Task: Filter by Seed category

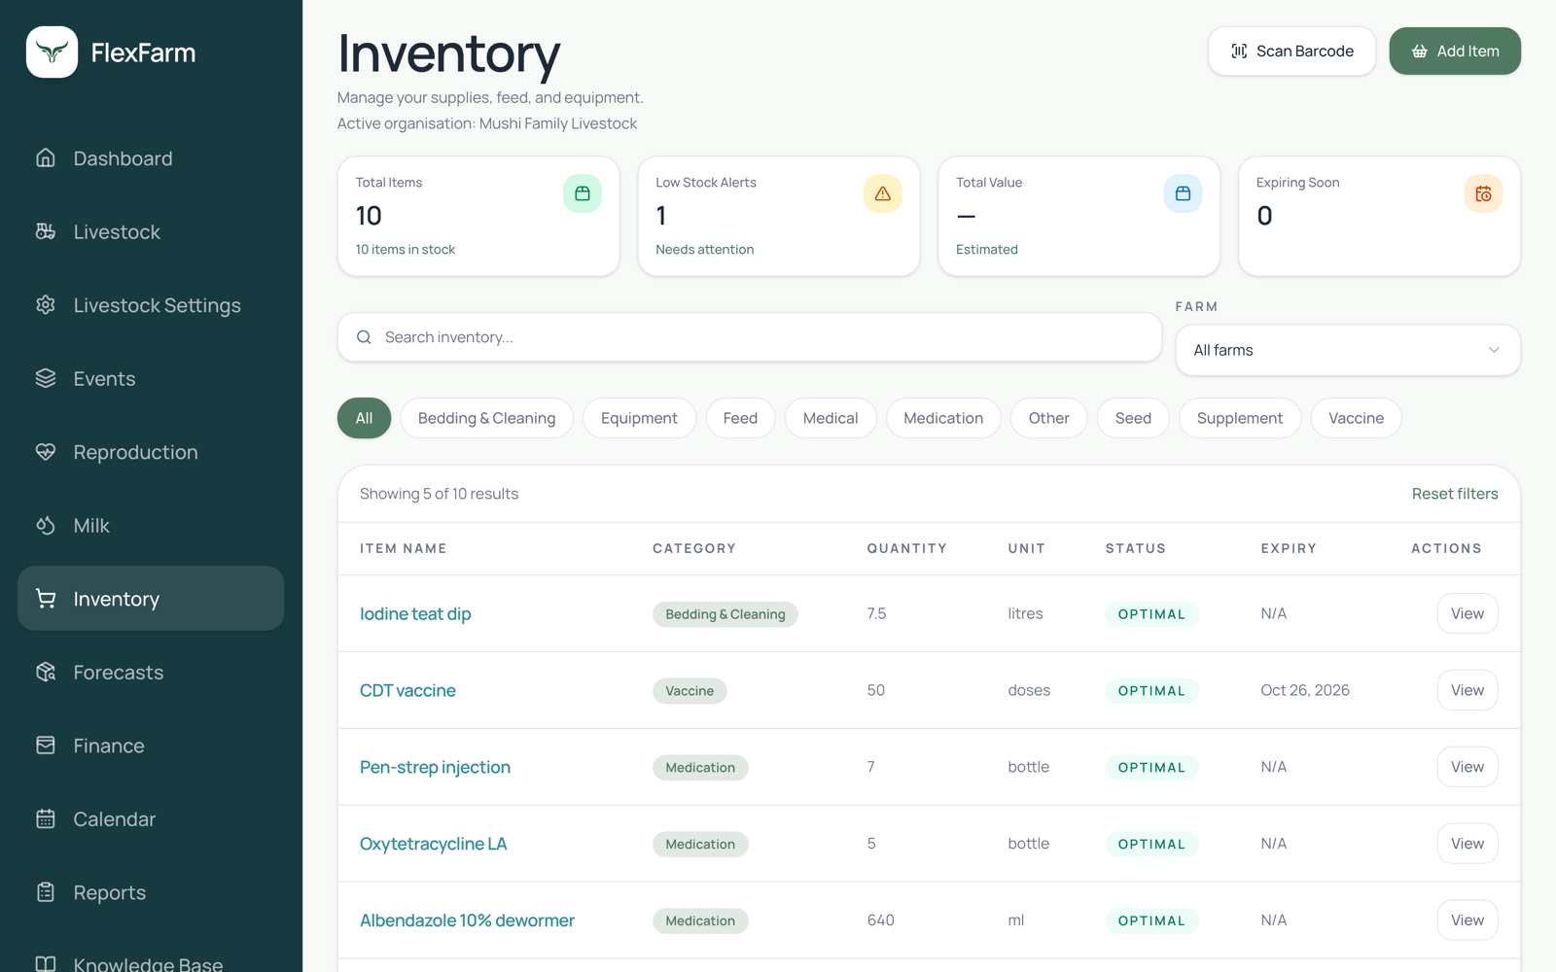Action: [x=1133, y=418]
